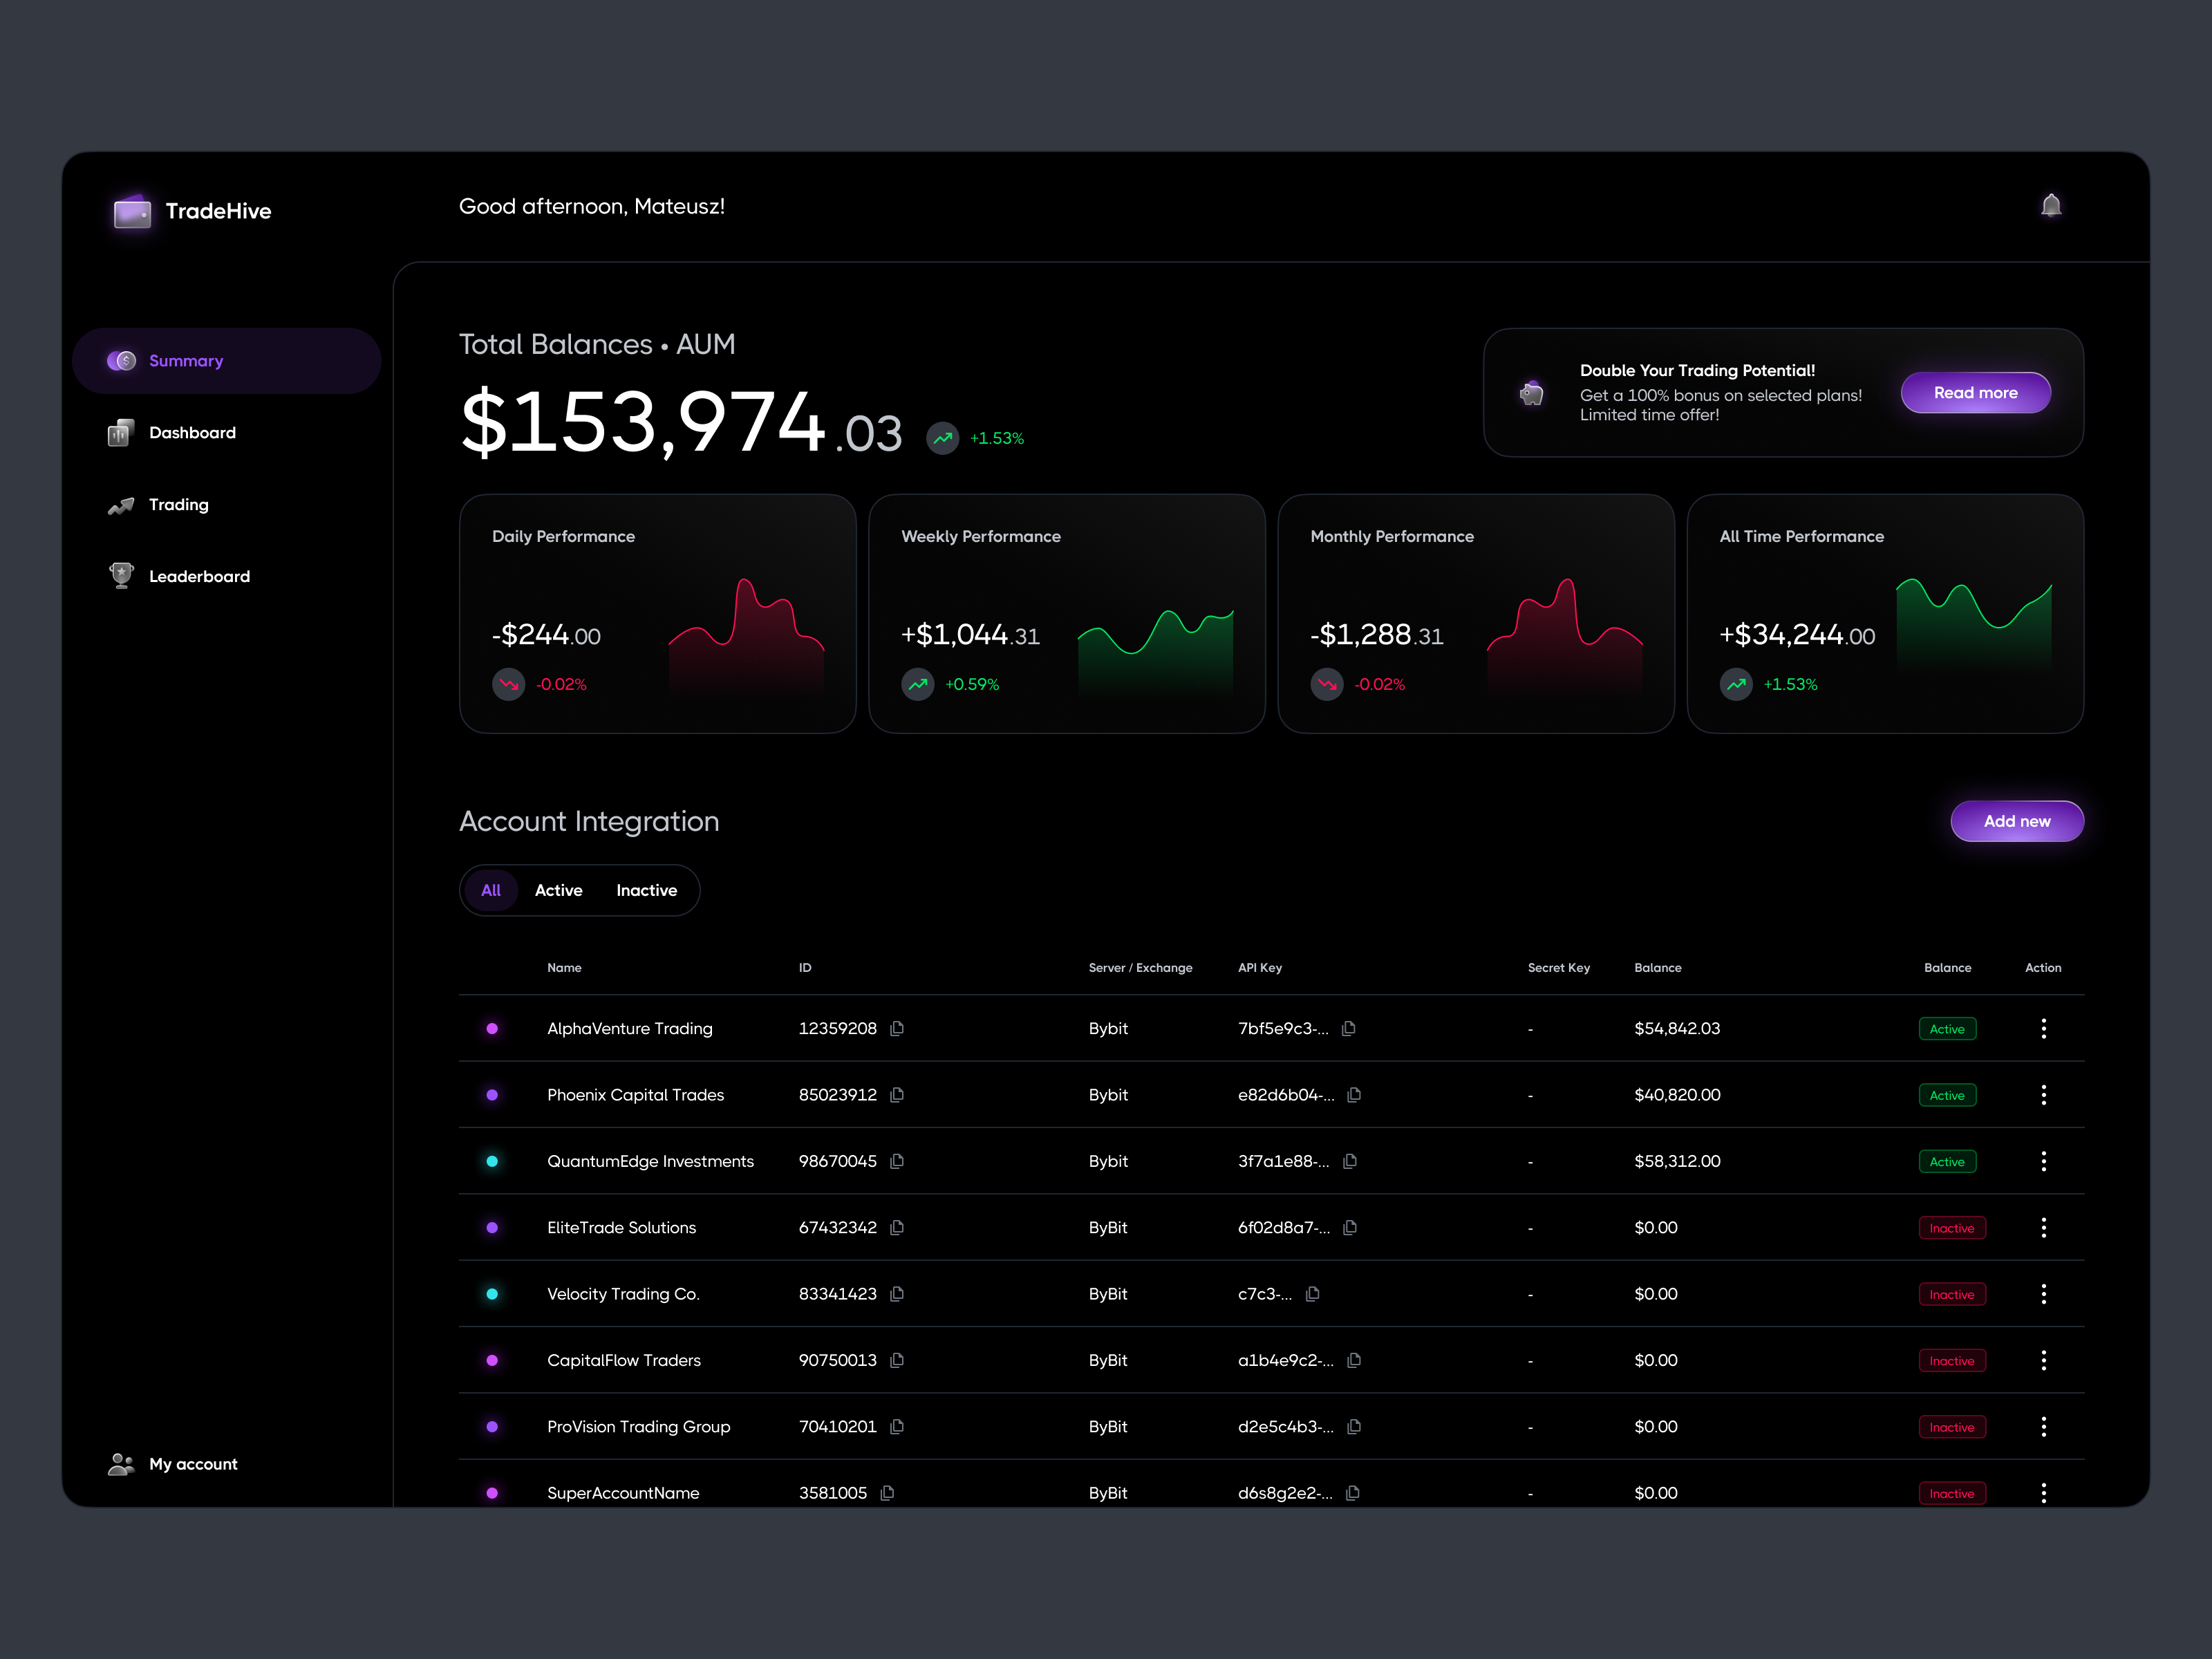
Task: Open action menu for SuperAccountName
Action: (2043, 1493)
